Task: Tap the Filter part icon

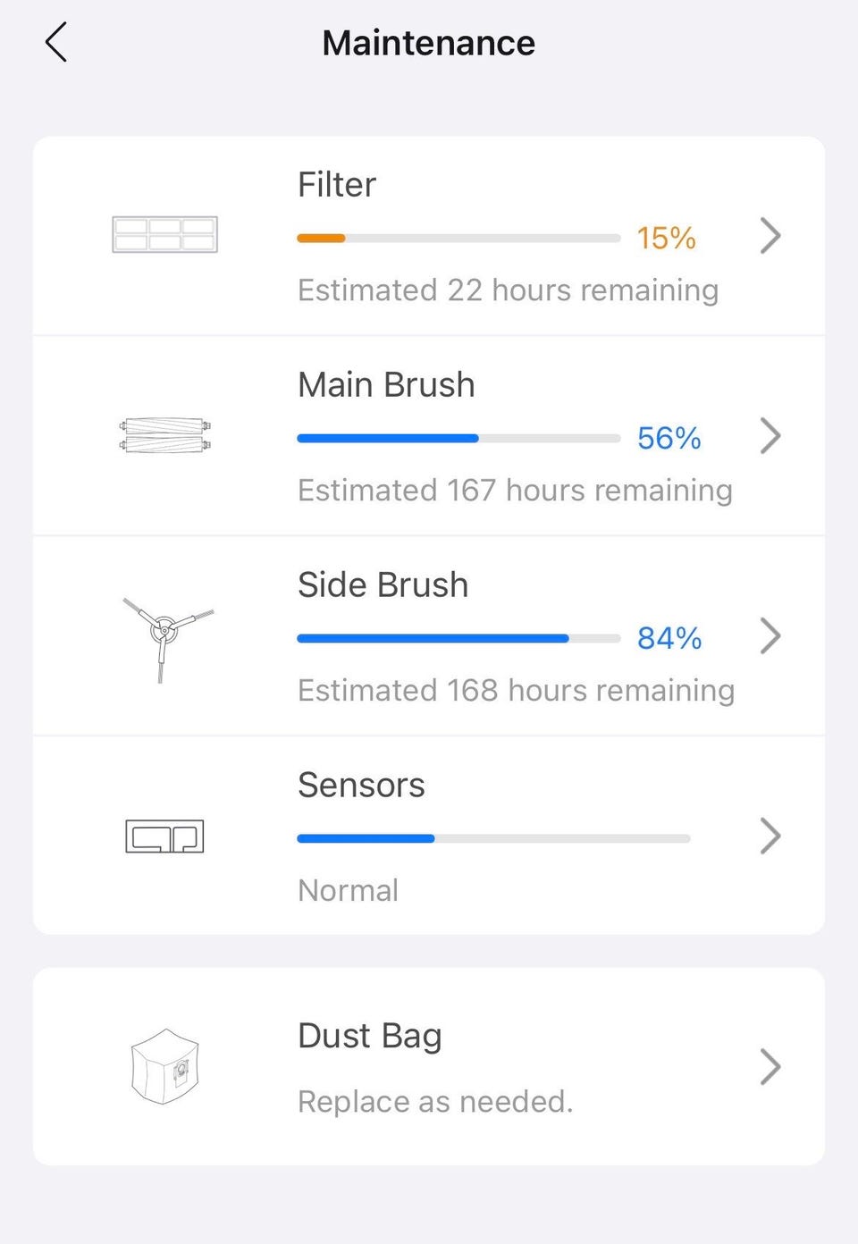Action: tap(164, 235)
